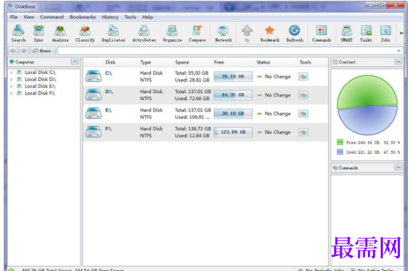Show more toolbar items chevron
Image resolution: width=415 pixels, height=271 pixels.
402,34
